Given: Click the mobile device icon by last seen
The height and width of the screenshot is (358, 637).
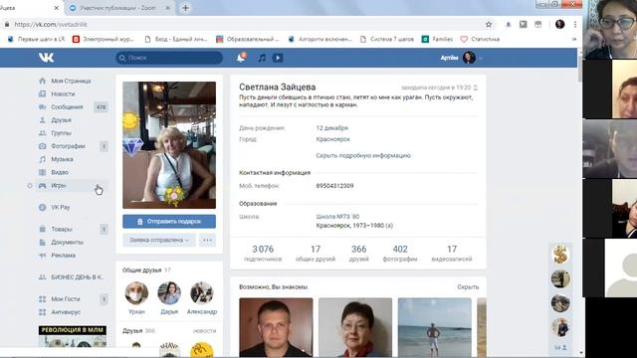Looking at the screenshot, I should tap(476, 88).
